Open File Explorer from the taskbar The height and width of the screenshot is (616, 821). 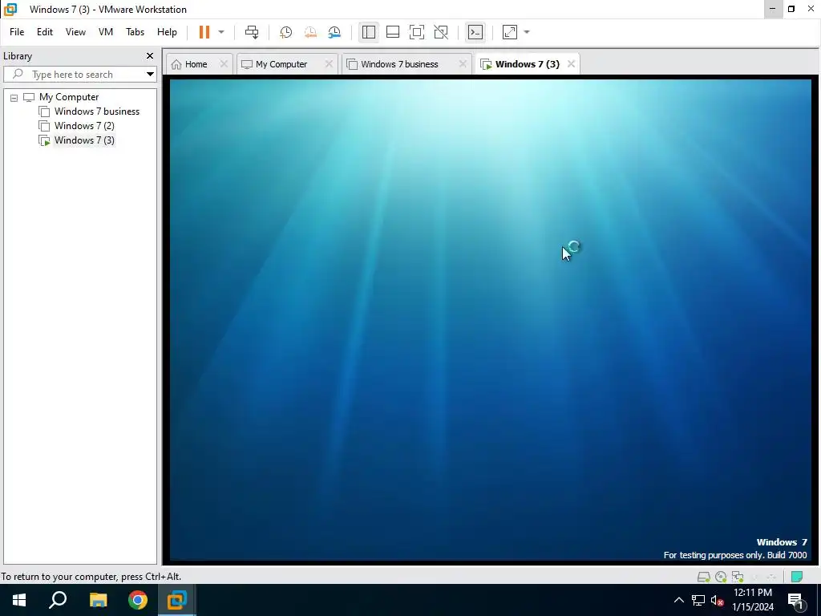click(x=98, y=600)
